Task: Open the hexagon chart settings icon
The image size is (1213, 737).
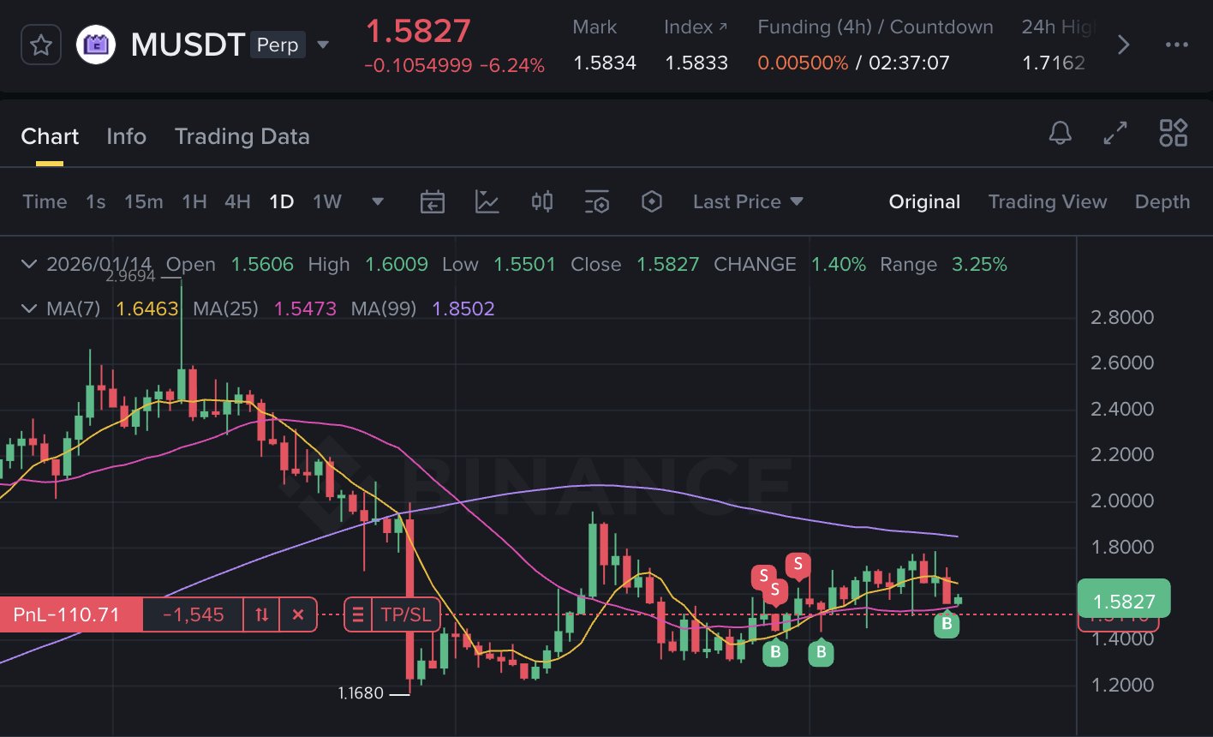Action: 652,202
